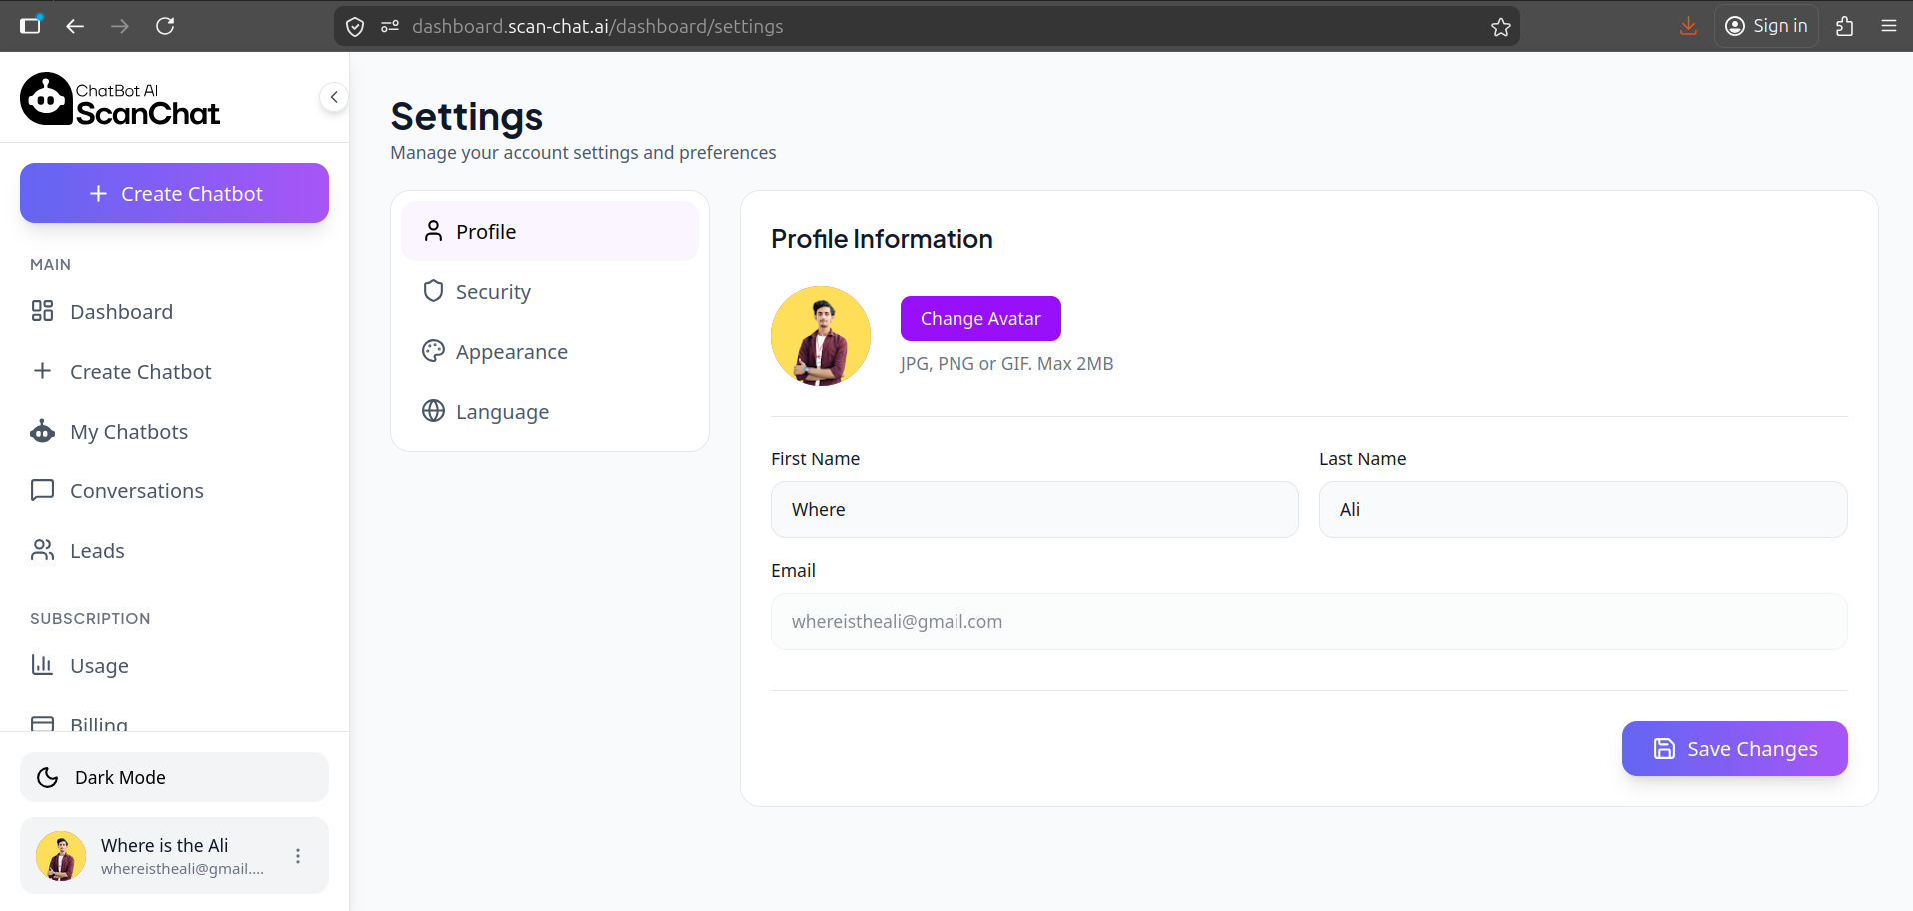Select the Profile settings tab
Viewport: 1913px width, 911px height.
click(x=550, y=231)
